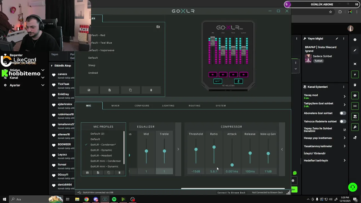Click the Attack value field 0.001ms
The height and width of the screenshot is (203, 361).
click(232, 171)
